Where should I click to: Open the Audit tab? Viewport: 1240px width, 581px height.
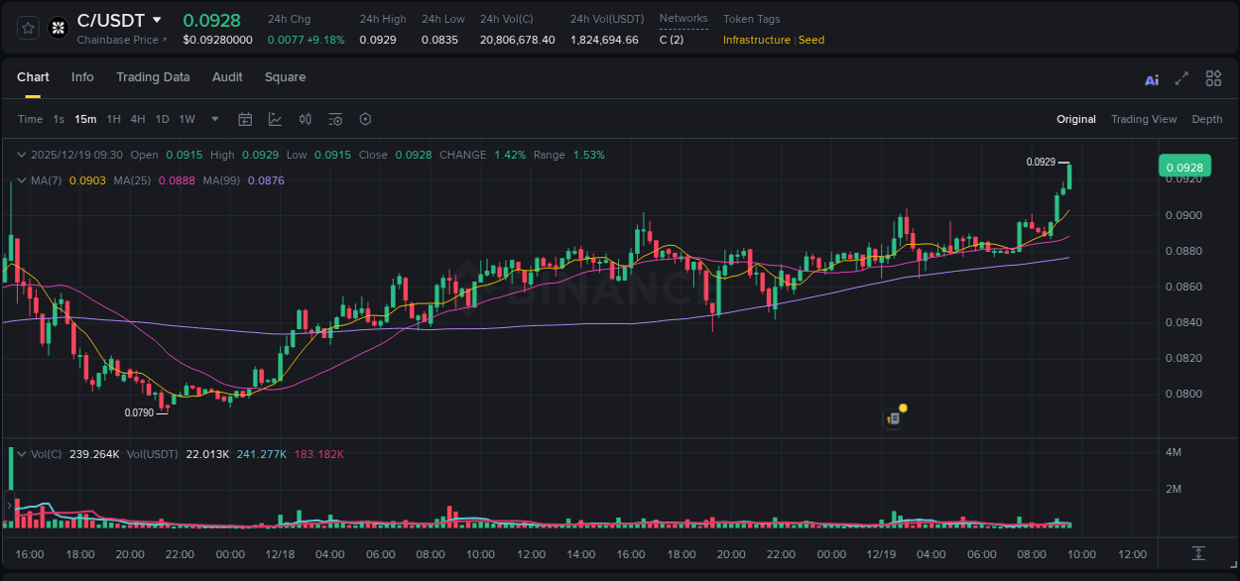pos(227,76)
